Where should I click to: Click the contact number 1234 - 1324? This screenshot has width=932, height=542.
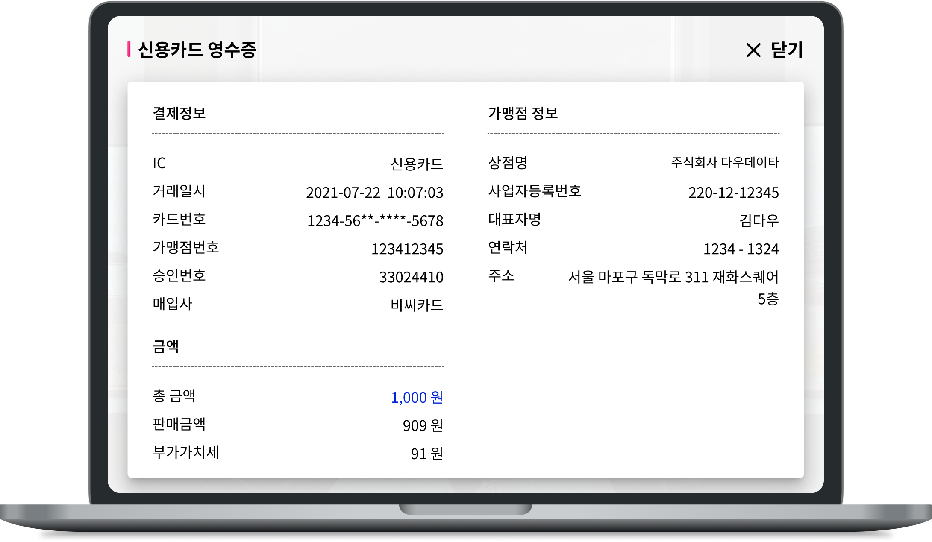coord(741,249)
